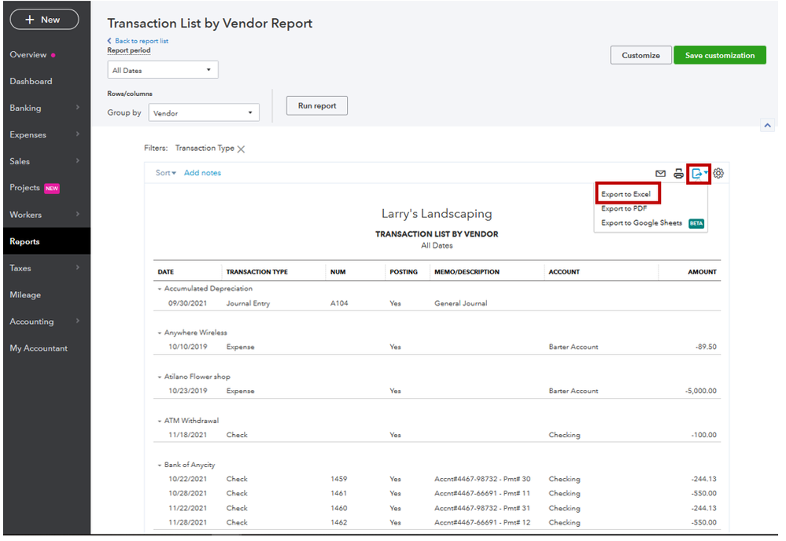Expand the Sales sidebar submenu
The width and height of the screenshot is (786, 541).
(x=78, y=160)
